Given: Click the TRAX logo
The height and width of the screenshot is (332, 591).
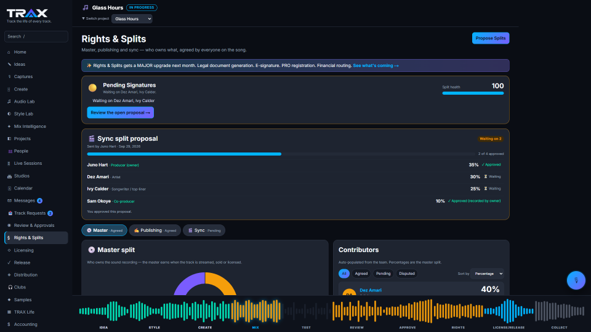Looking at the screenshot, I should click(27, 14).
